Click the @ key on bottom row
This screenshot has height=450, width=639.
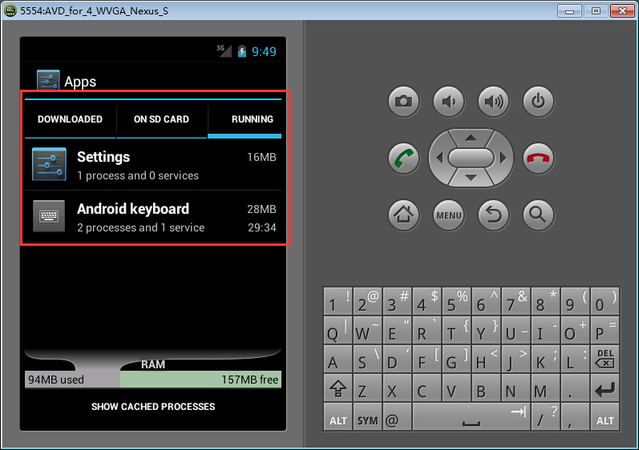(x=397, y=416)
